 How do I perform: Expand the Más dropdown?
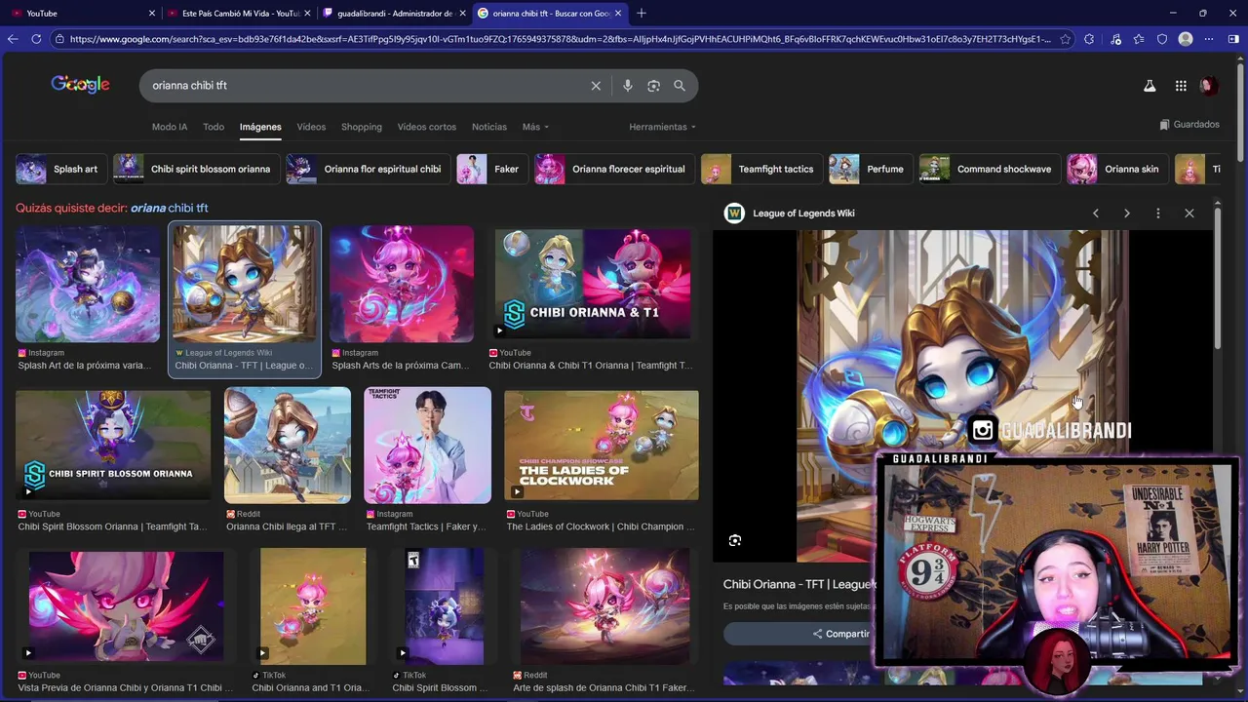535,127
